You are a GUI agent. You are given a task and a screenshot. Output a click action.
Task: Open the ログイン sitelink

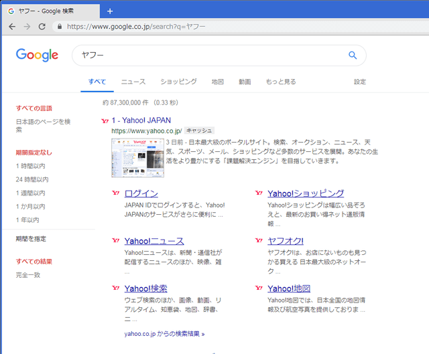pyautogui.click(x=141, y=193)
